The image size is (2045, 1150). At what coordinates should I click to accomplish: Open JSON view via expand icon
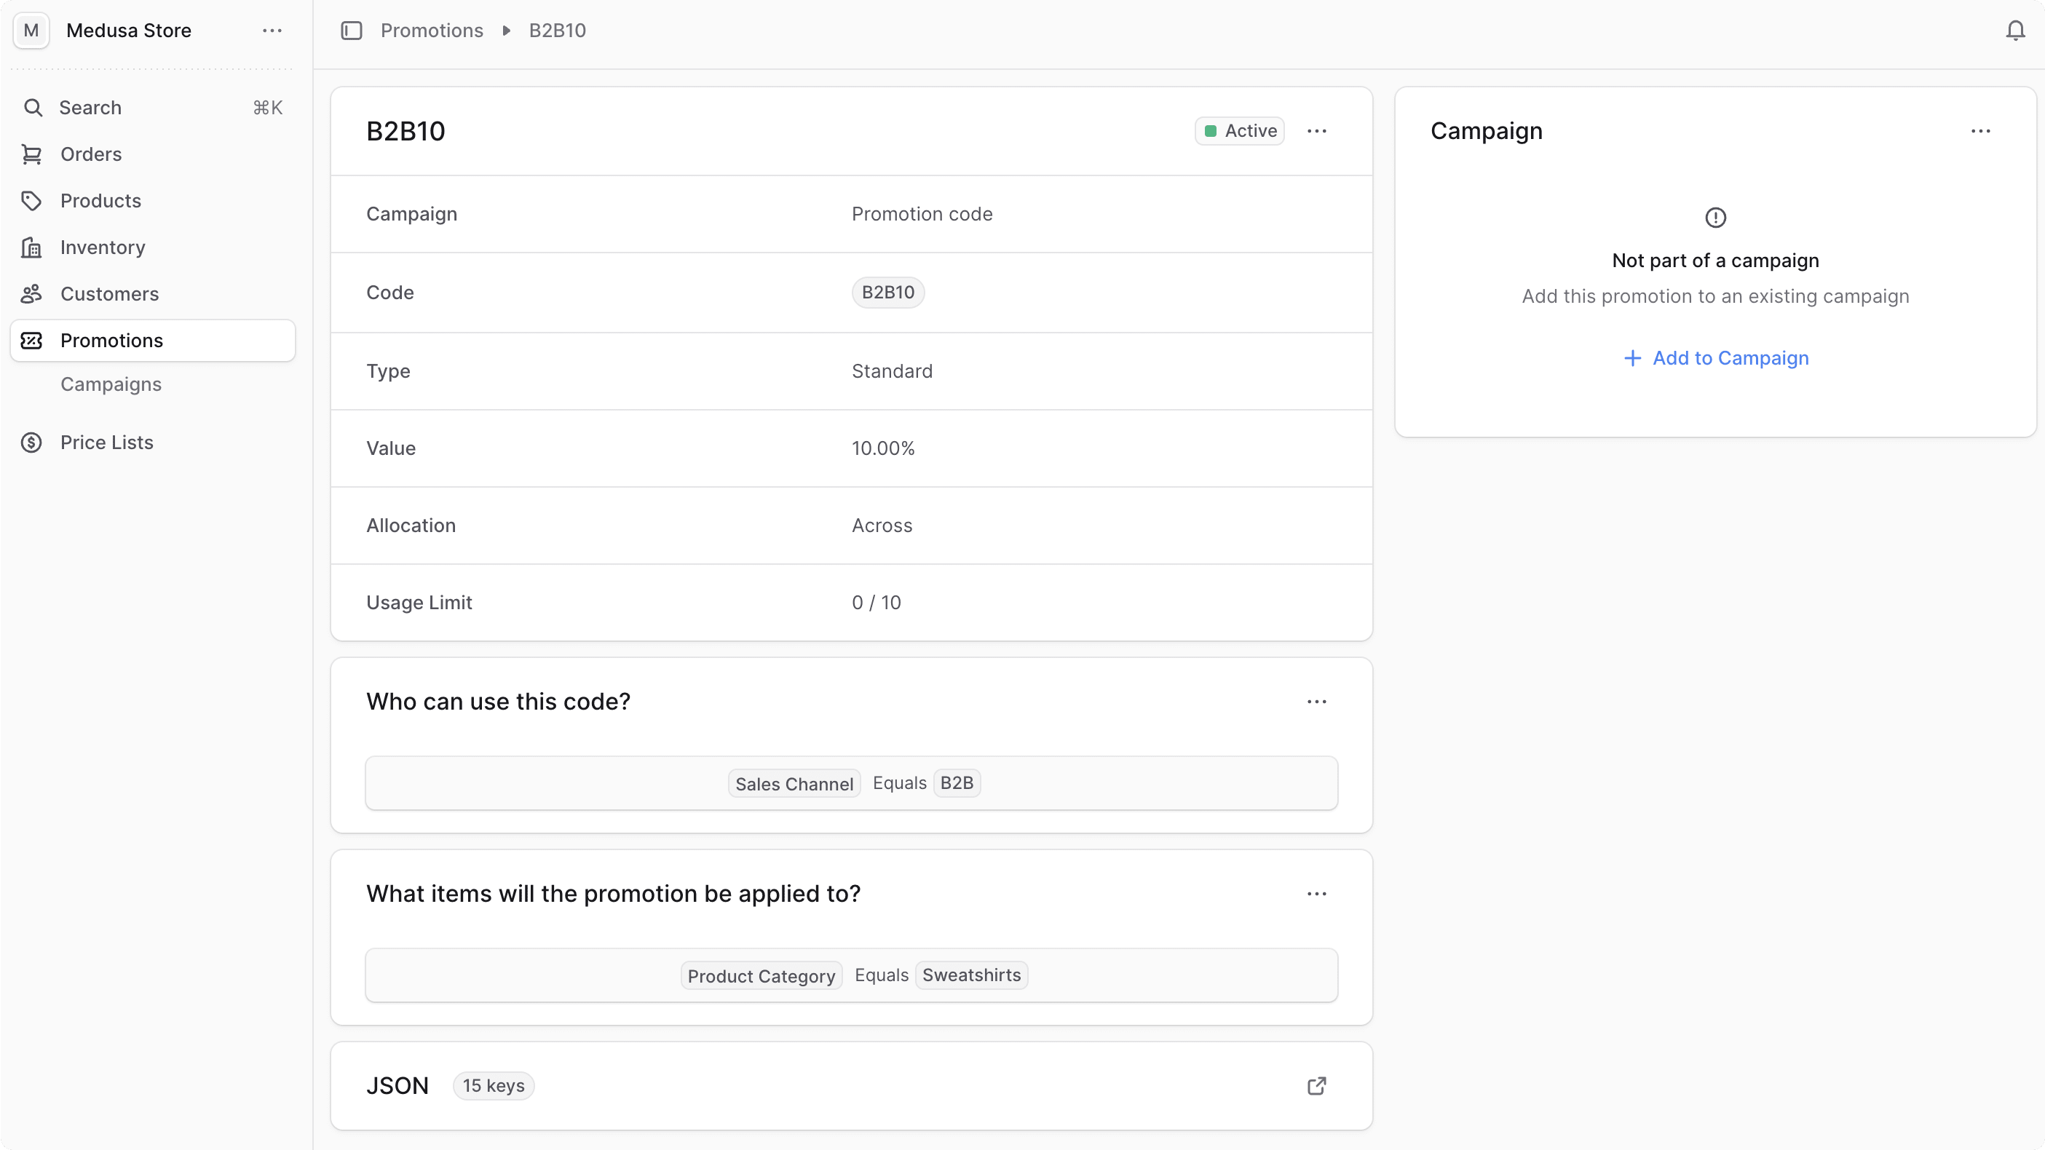1316,1086
